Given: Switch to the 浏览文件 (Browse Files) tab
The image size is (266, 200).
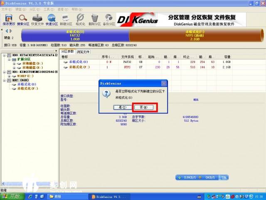Looking at the screenshot, I should [83, 52].
